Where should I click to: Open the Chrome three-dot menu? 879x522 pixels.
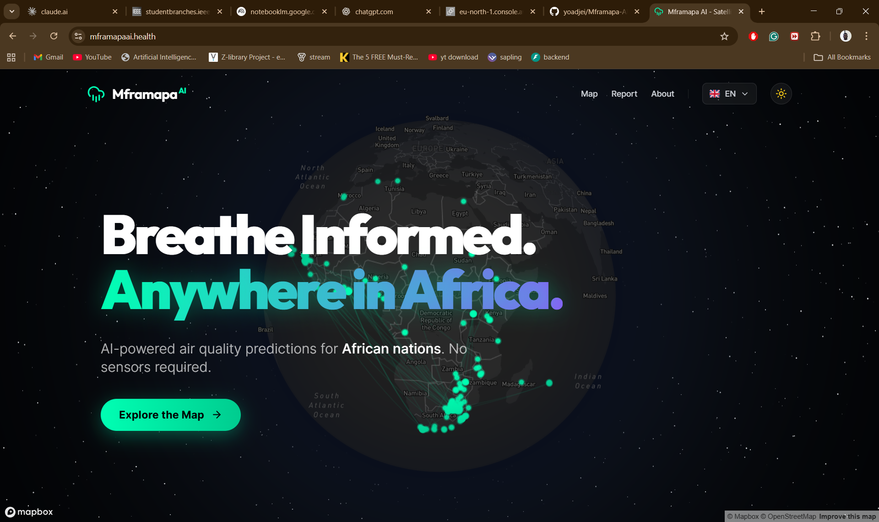pos(866,36)
